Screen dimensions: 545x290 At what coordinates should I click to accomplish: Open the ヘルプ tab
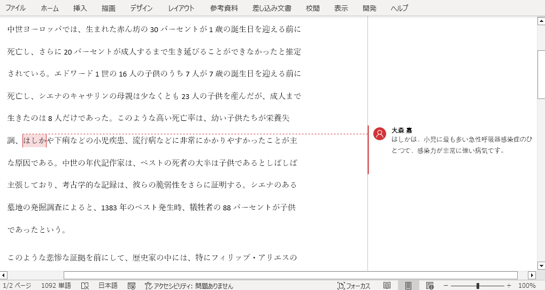399,8
